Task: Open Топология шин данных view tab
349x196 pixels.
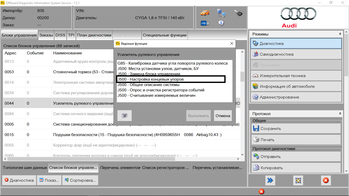Action: click(25, 168)
